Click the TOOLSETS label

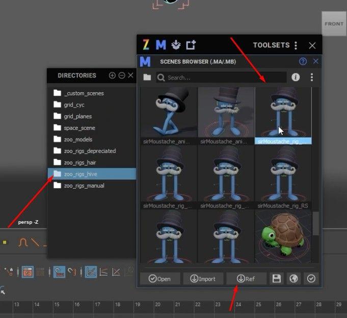coord(271,45)
